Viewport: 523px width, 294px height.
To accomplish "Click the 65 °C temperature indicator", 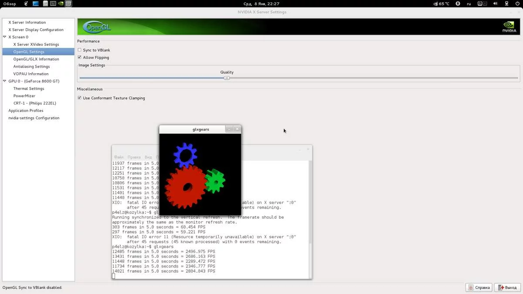I will pyautogui.click(x=441, y=3).
